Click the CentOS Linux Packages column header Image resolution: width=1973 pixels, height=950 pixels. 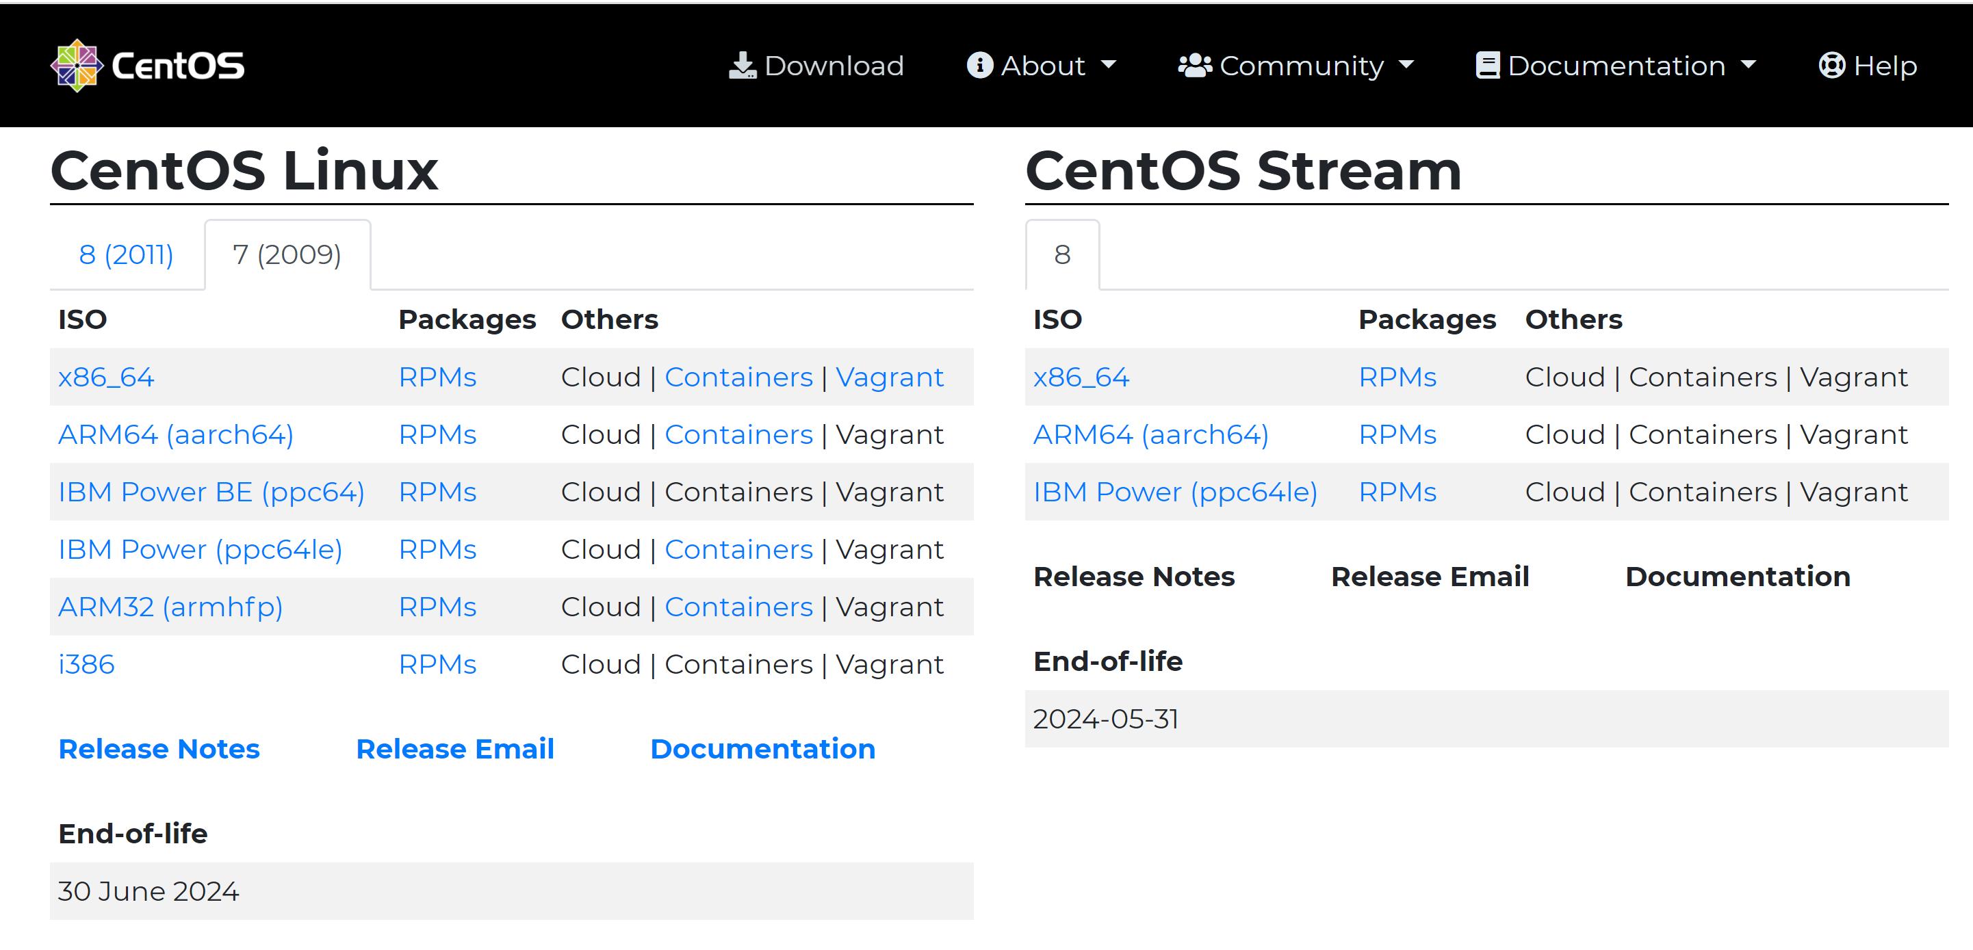coord(467,319)
